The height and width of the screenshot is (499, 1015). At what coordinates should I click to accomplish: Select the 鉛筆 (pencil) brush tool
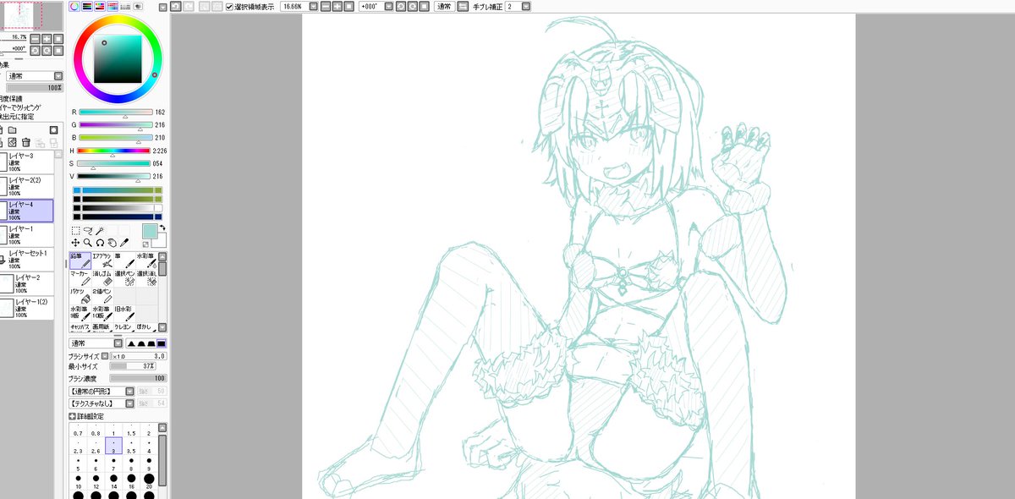tap(80, 260)
